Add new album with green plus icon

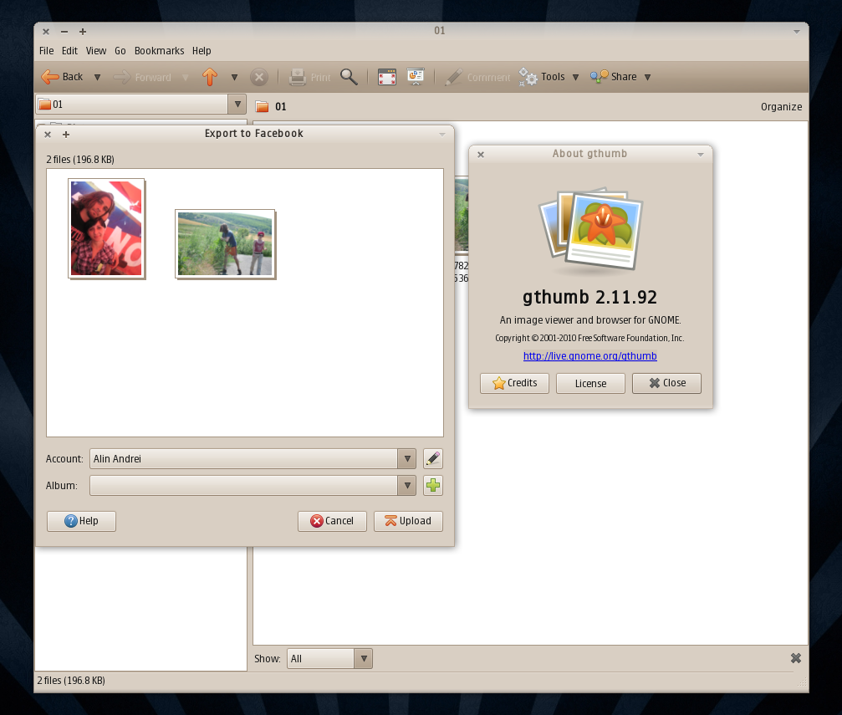433,486
